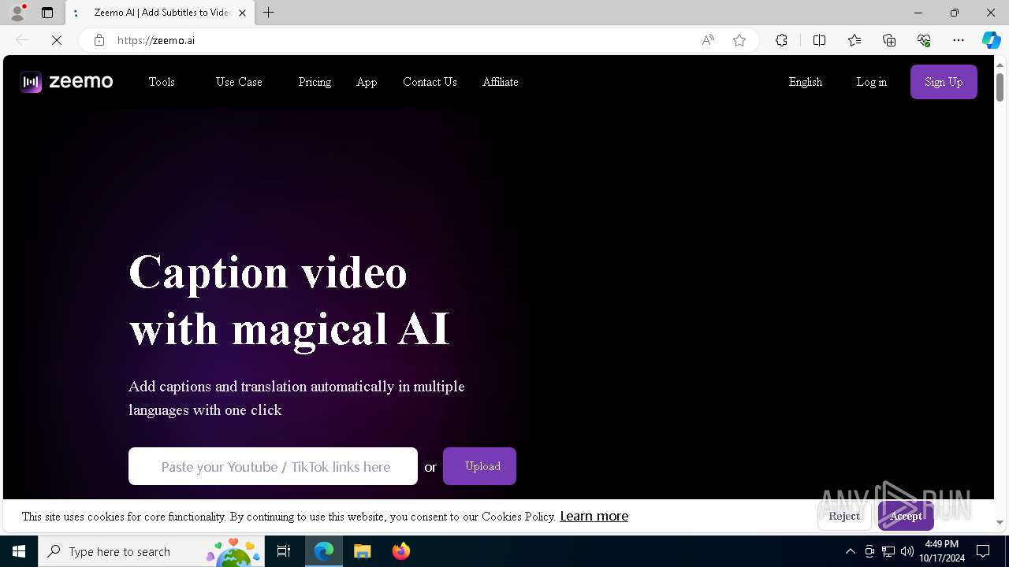Go to Pricing page
The height and width of the screenshot is (567, 1009).
tap(315, 82)
